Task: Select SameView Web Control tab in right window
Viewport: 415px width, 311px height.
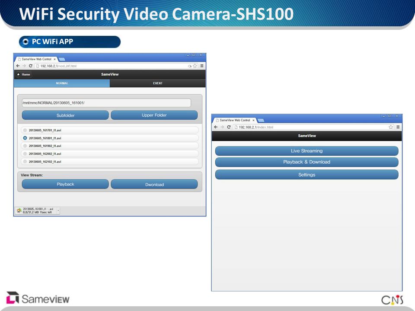Action: [235, 121]
